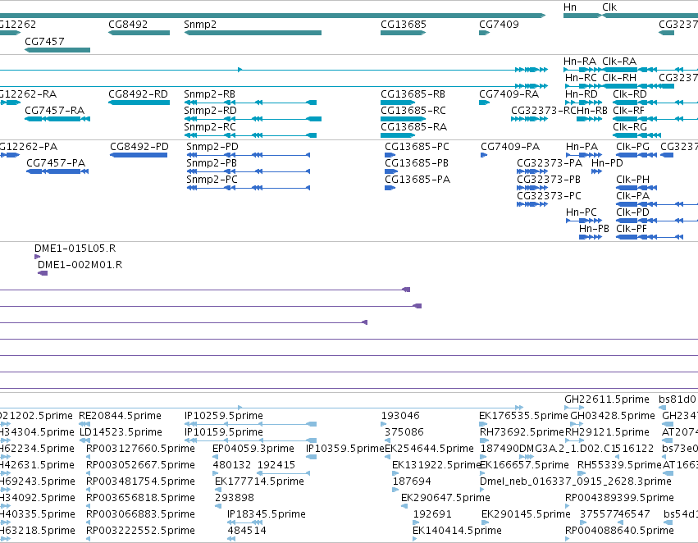Select protein Clk-PH
This screenshot has width=698, height=543.
[x=633, y=180]
